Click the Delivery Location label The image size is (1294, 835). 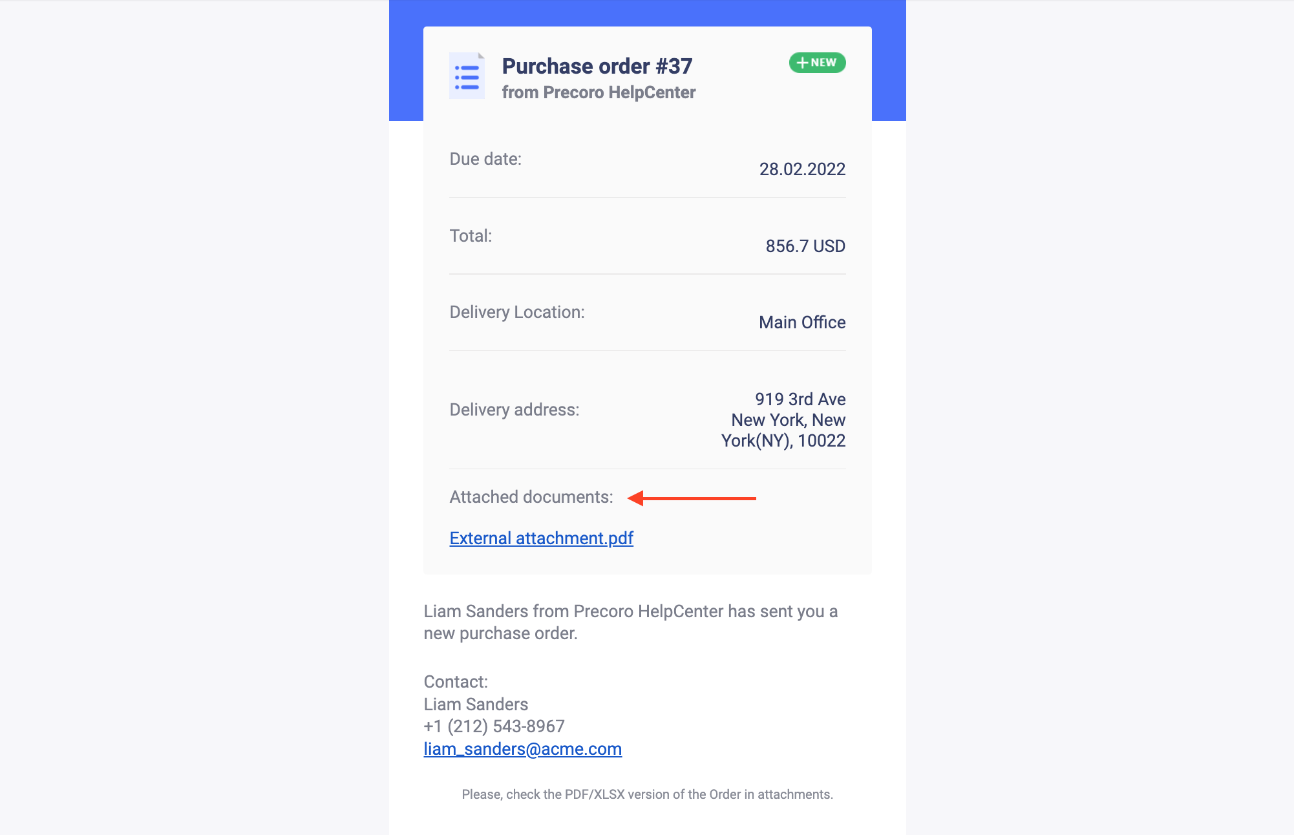click(517, 312)
